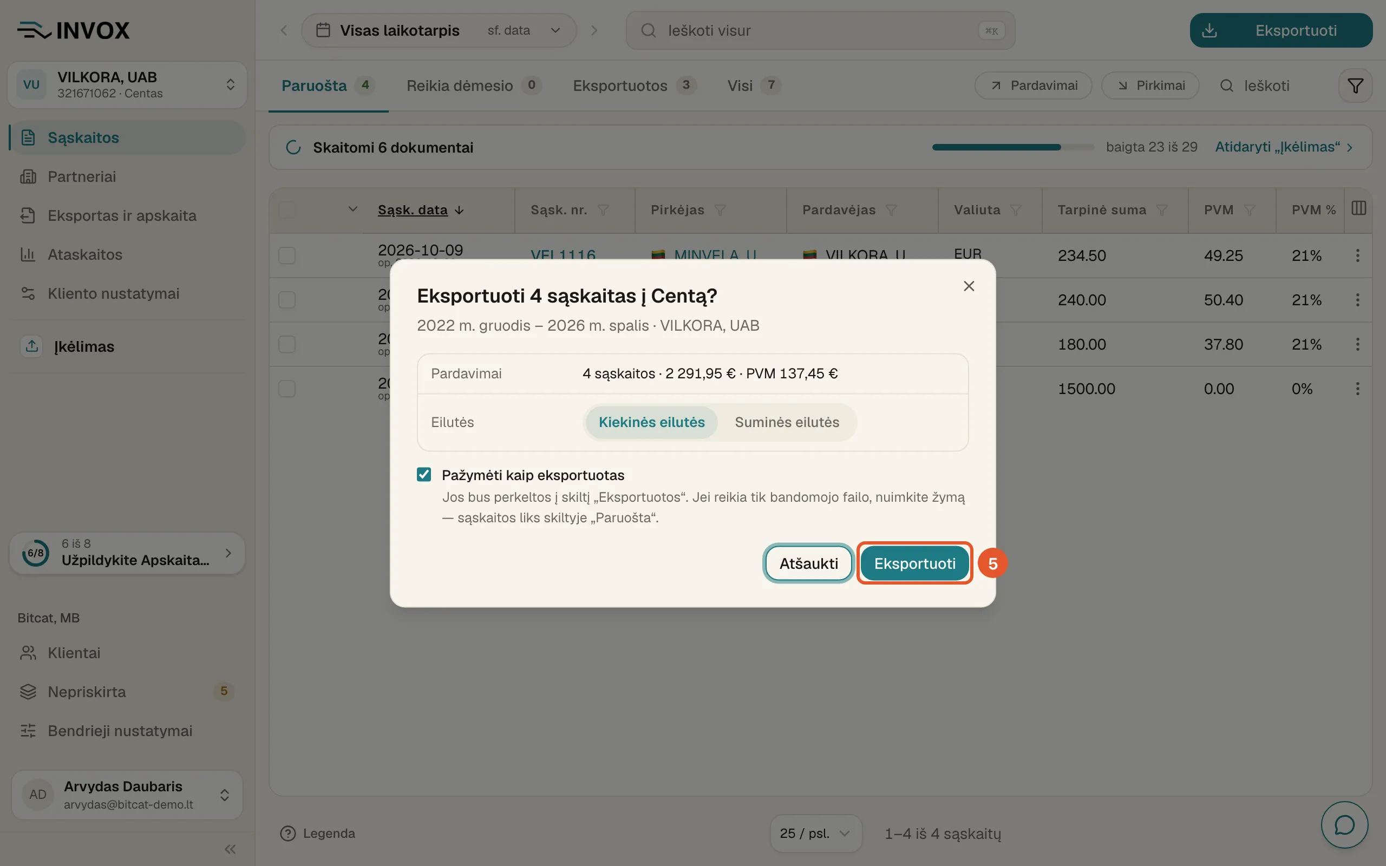Open column settings icon in table header

click(x=1358, y=208)
